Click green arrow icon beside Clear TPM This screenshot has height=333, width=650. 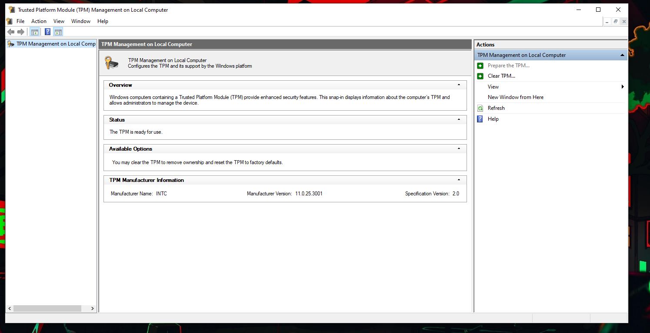480,76
